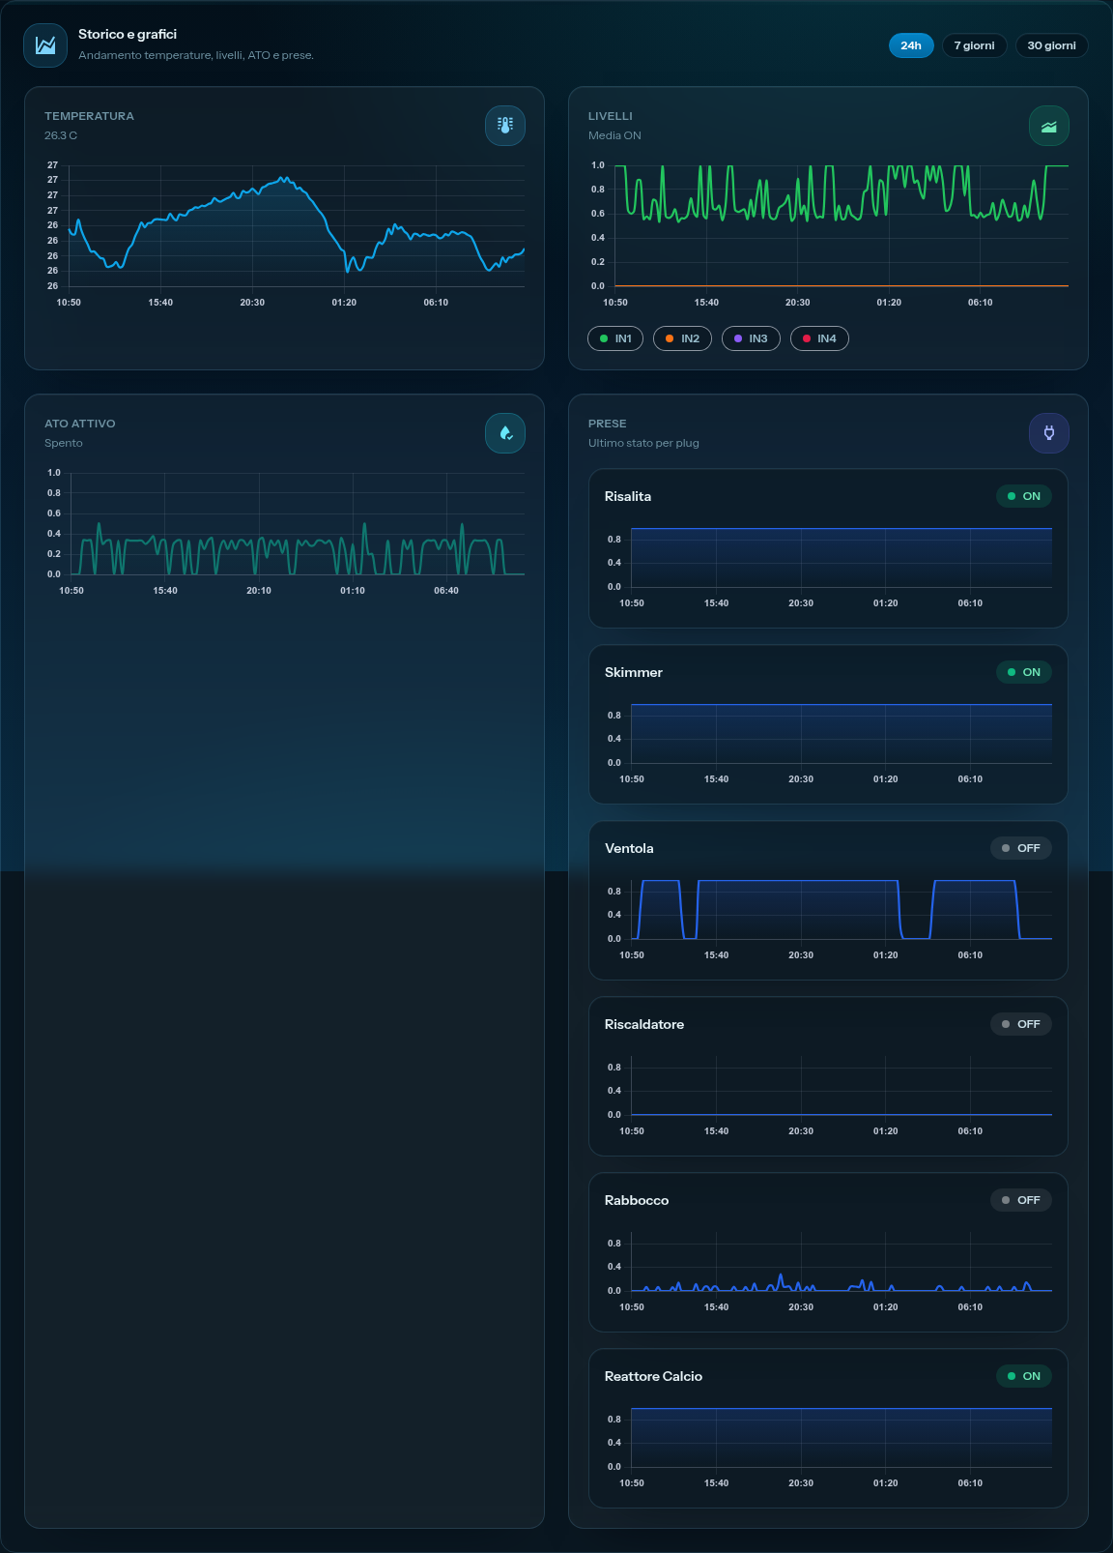Click the page subtitle about Andamento temperature
Screen dimensions: 1113x1553
(x=196, y=55)
